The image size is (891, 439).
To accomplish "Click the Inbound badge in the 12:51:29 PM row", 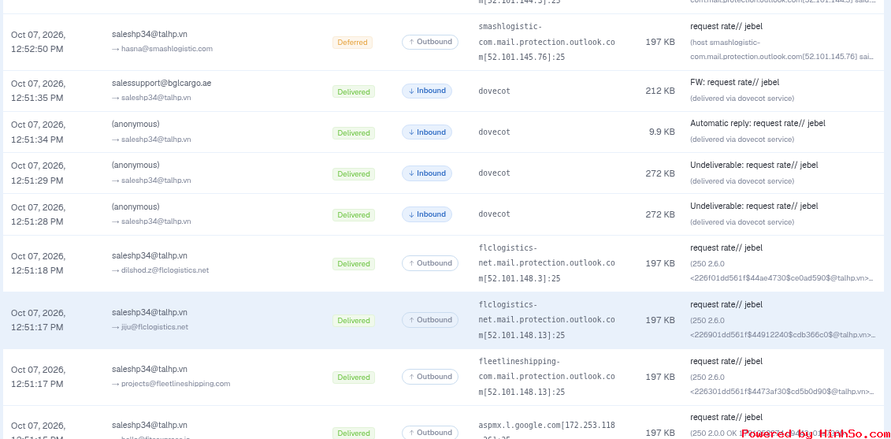I will coord(427,173).
